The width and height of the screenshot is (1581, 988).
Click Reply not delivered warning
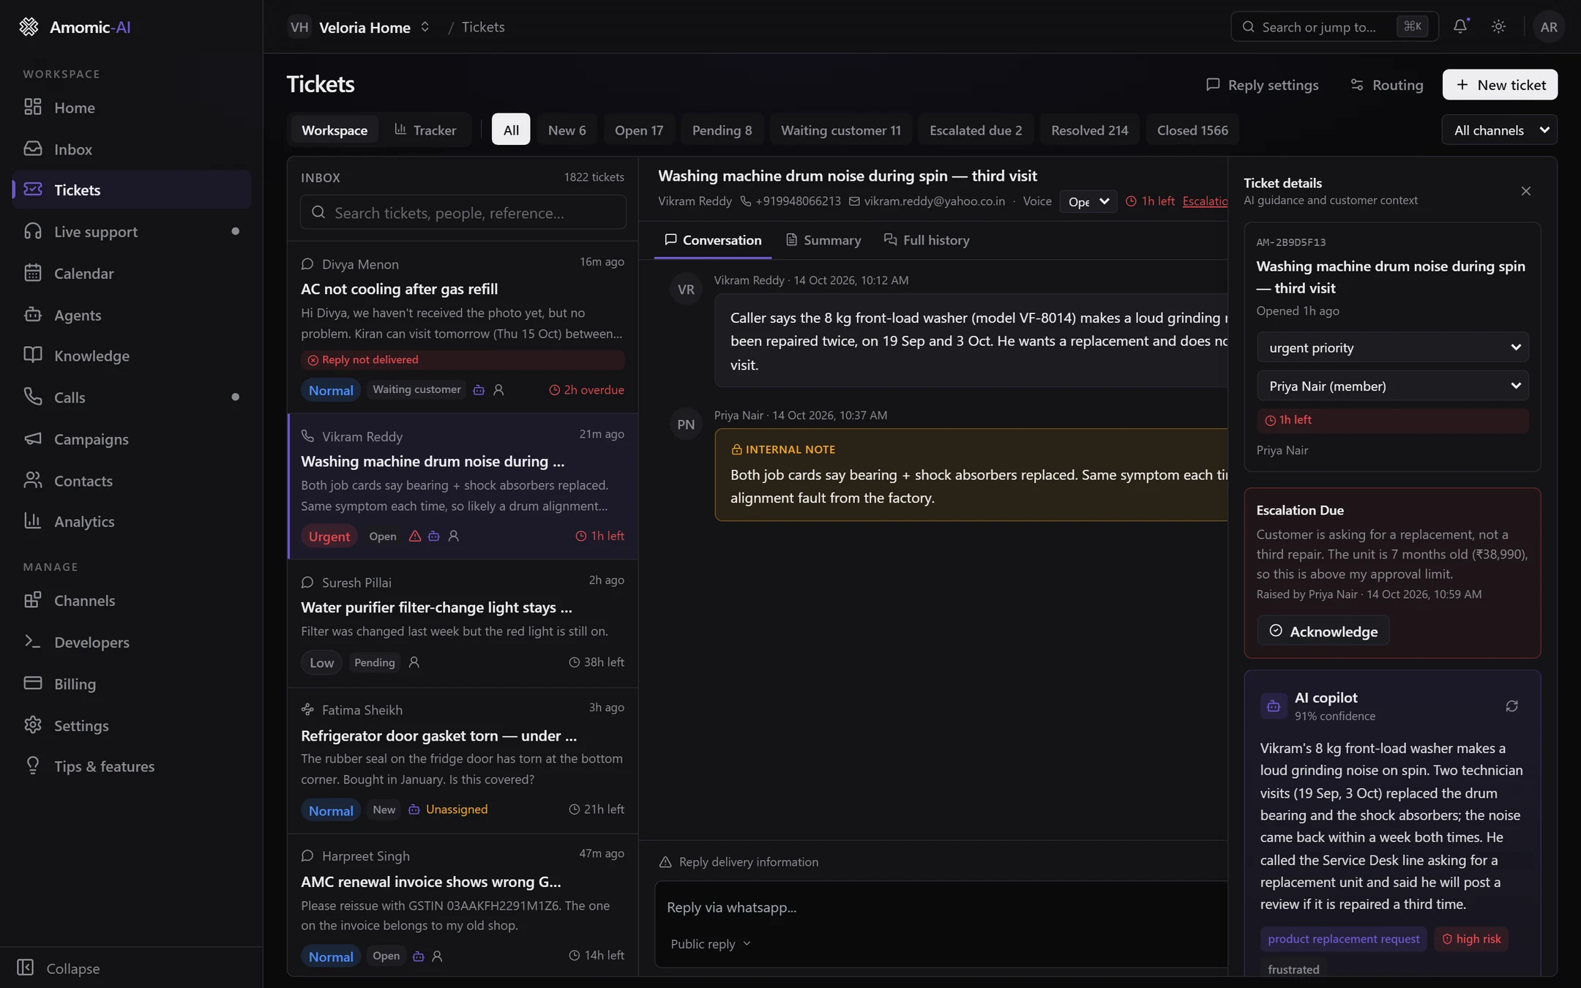[x=463, y=360]
